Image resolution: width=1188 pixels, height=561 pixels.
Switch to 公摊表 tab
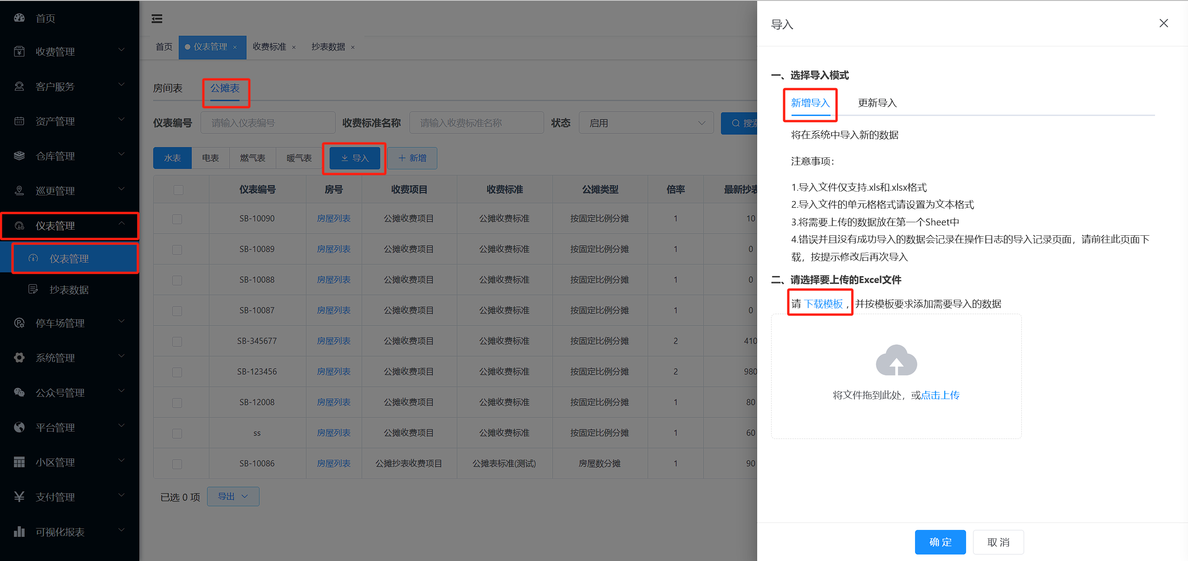click(x=225, y=88)
